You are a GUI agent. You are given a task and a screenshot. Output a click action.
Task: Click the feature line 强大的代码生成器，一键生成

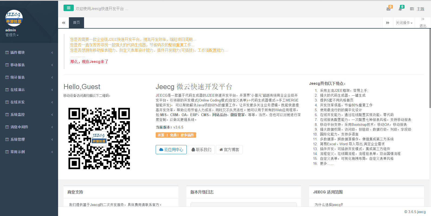(x=343, y=95)
